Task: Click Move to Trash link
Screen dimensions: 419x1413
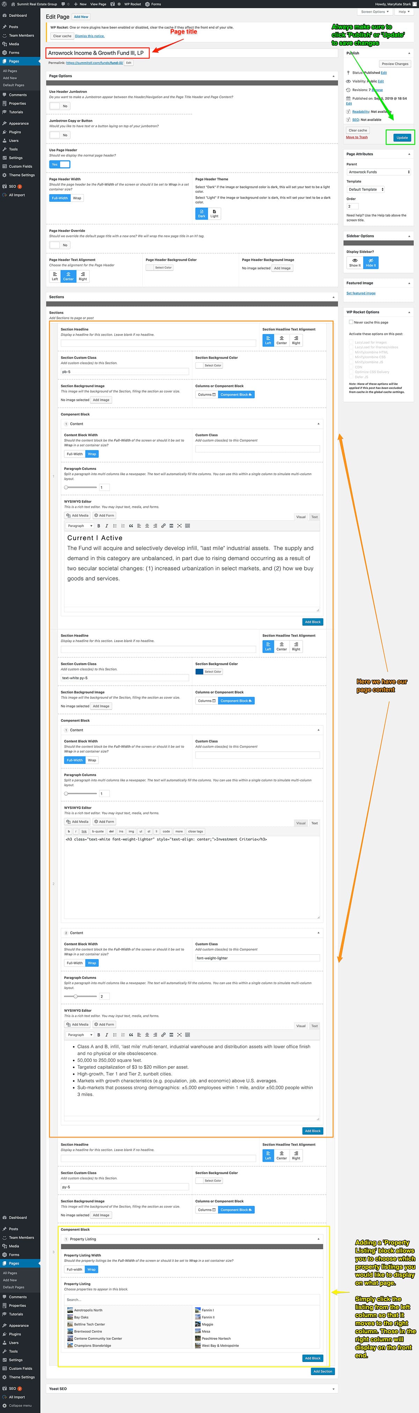Action: 356,137
